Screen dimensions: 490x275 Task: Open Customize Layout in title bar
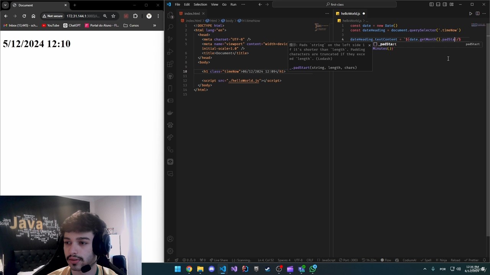click(451, 4)
